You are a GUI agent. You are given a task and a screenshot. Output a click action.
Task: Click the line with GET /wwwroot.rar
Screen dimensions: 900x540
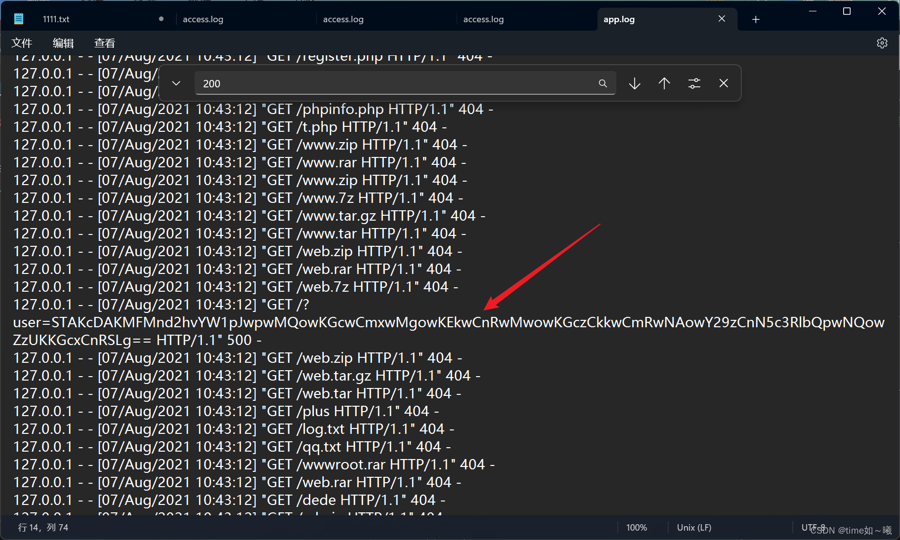(x=254, y=464)
